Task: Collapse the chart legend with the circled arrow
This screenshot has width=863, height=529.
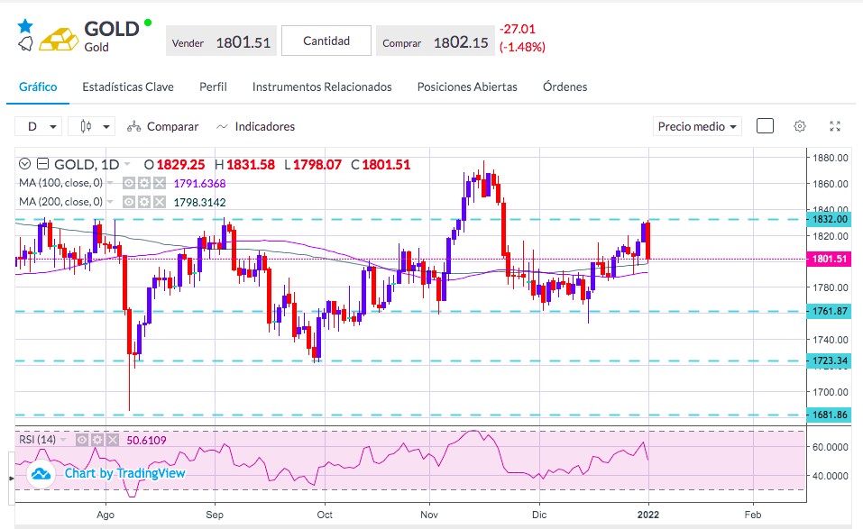Action: pos(24,164)
